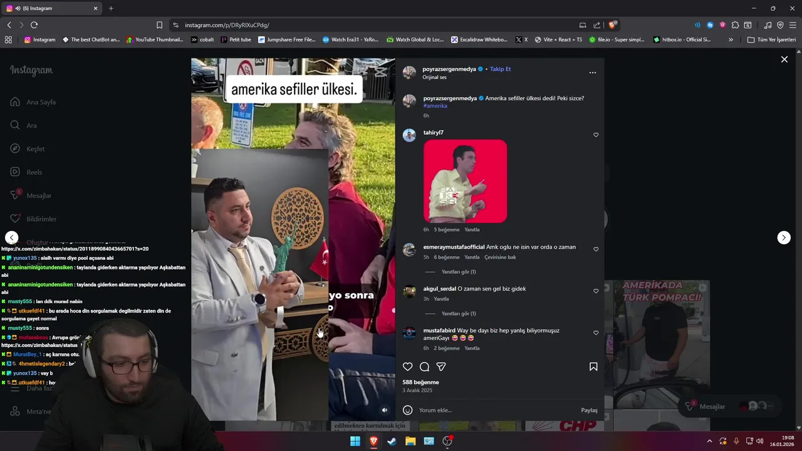
Task: Open the apps grid in bookmarks bar
Action: pyautogui.click(x=8, y=39)
